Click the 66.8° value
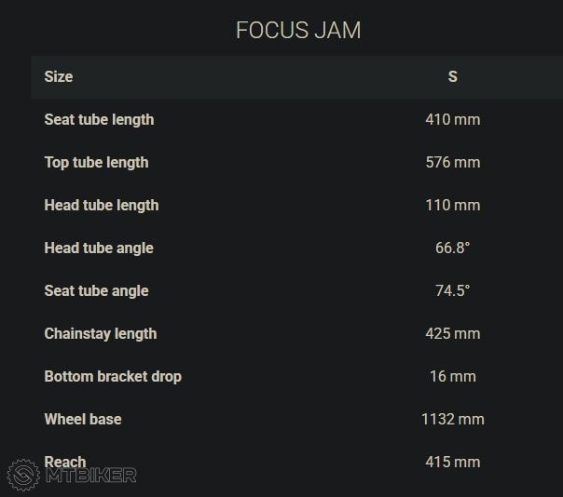This screenshot has width=563, height=497. 452,248
